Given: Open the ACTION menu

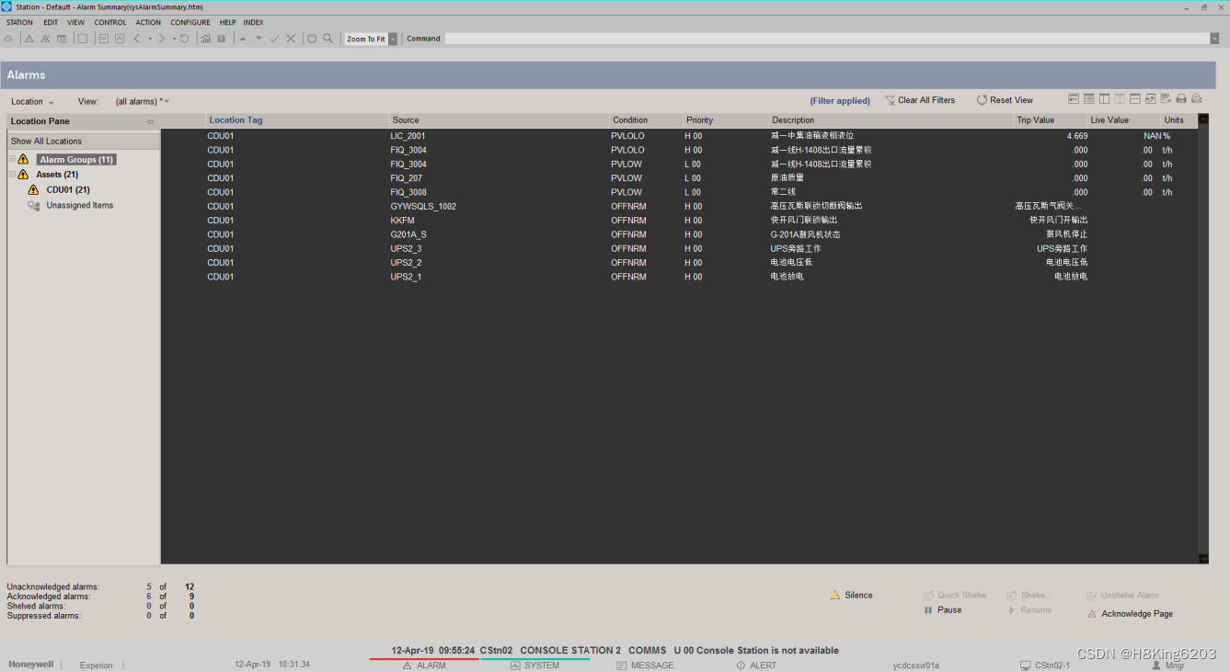Looking at the screenshot, I should click(148, 22).
